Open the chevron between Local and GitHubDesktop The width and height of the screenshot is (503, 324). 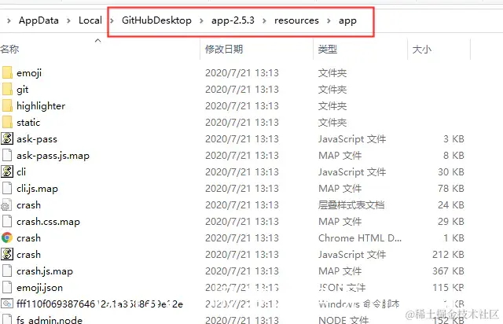point(112,20)
